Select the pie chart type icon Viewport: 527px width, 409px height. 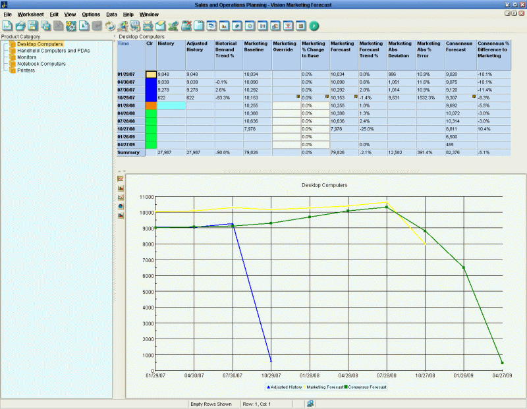(x=121, y=206)
